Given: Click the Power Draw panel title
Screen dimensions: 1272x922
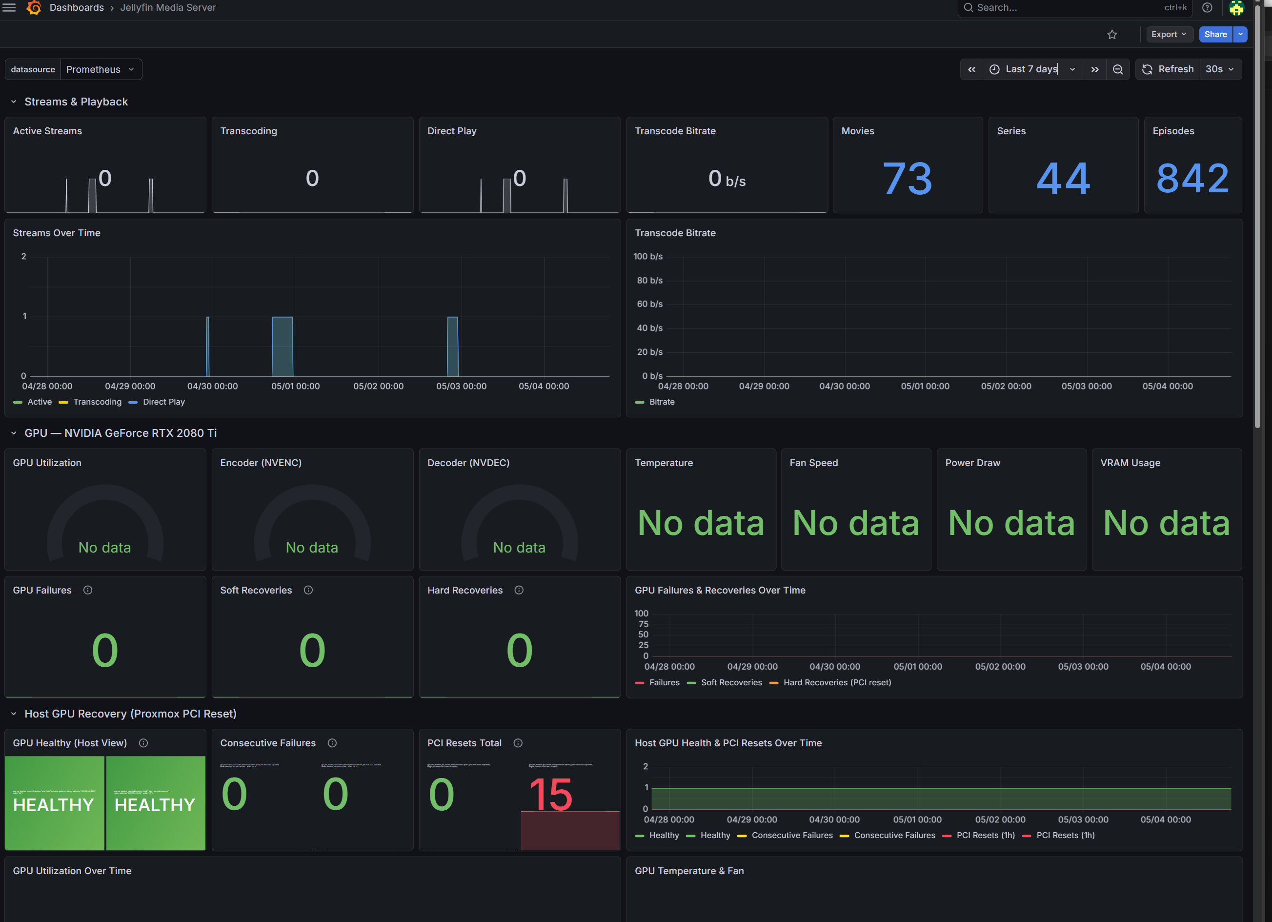Looking at the screenshot, I should 972,462.
